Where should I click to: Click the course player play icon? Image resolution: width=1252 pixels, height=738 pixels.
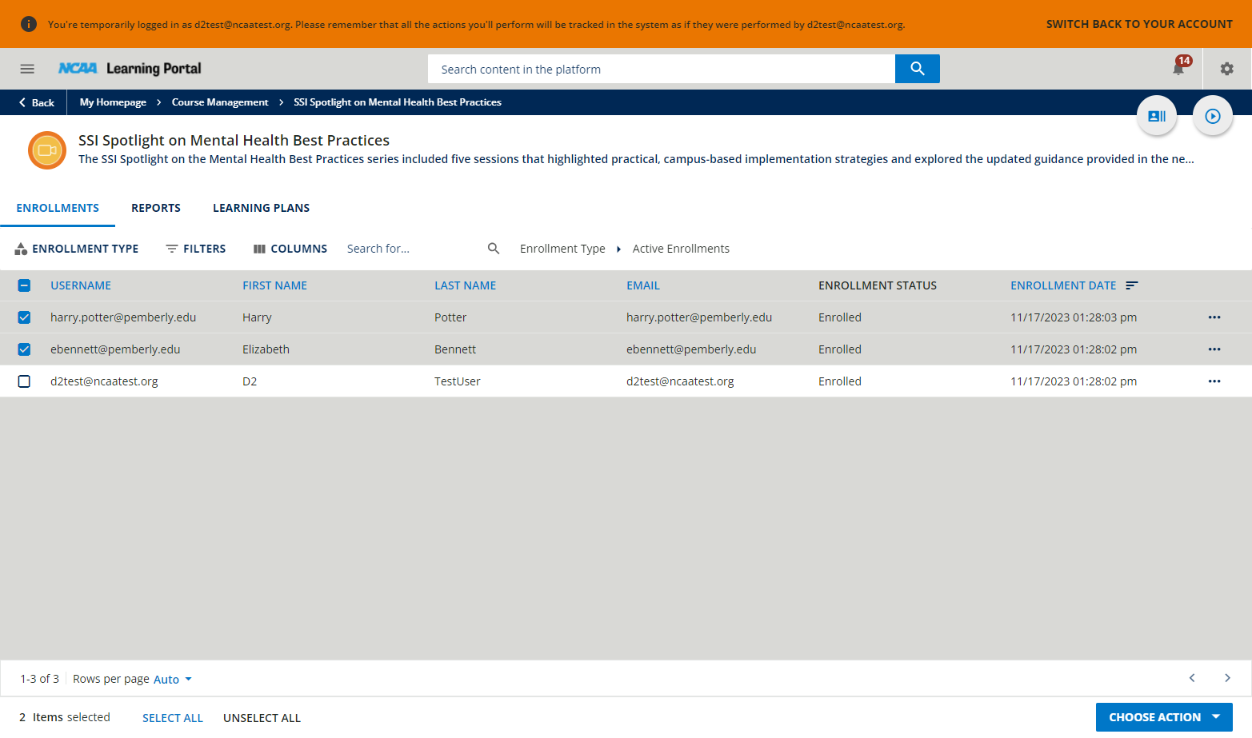pyautogui.click(x=1213, y=116)
